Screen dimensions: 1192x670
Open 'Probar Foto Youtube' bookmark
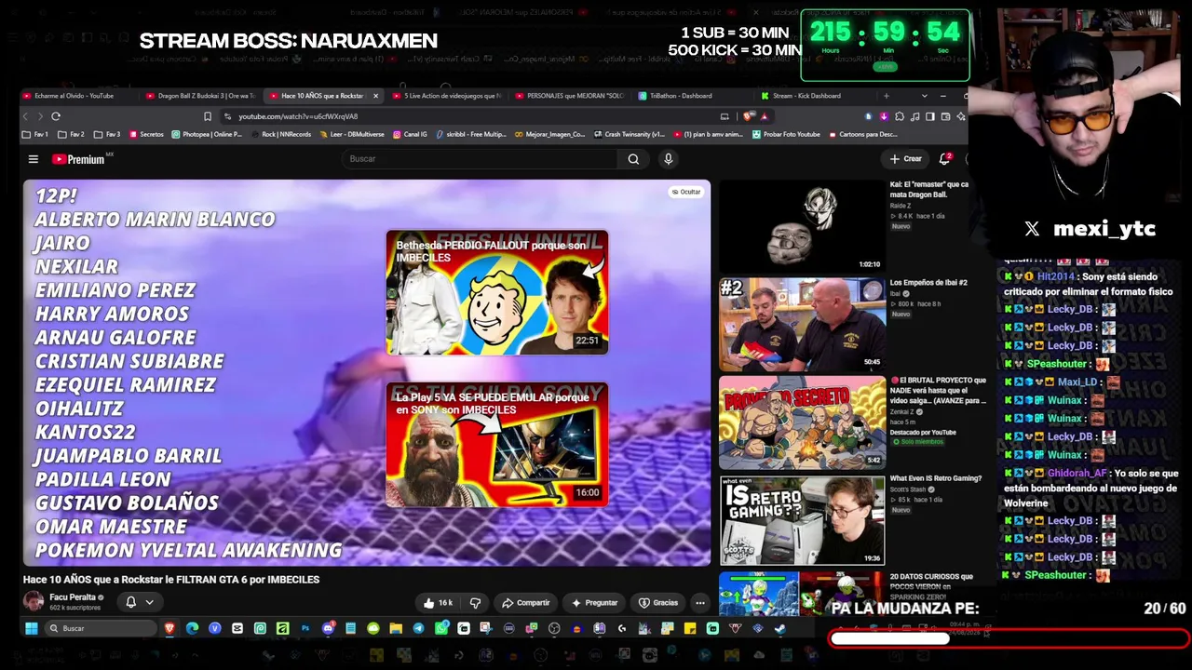click(786, 134)
